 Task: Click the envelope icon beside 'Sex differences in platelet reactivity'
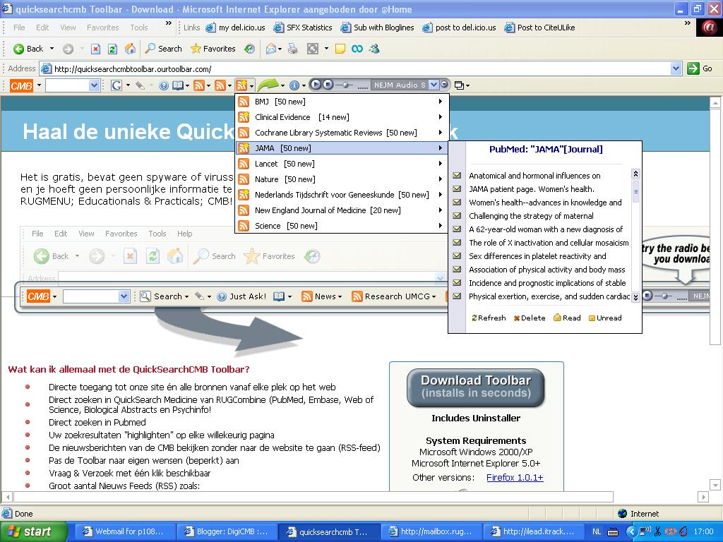pos(457,255)
